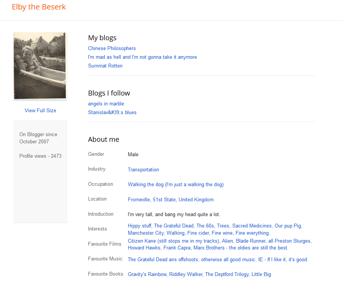Screen dimensions: 343x287
Task: Click the Alien favourite film link
Action: tap(227, 241)
